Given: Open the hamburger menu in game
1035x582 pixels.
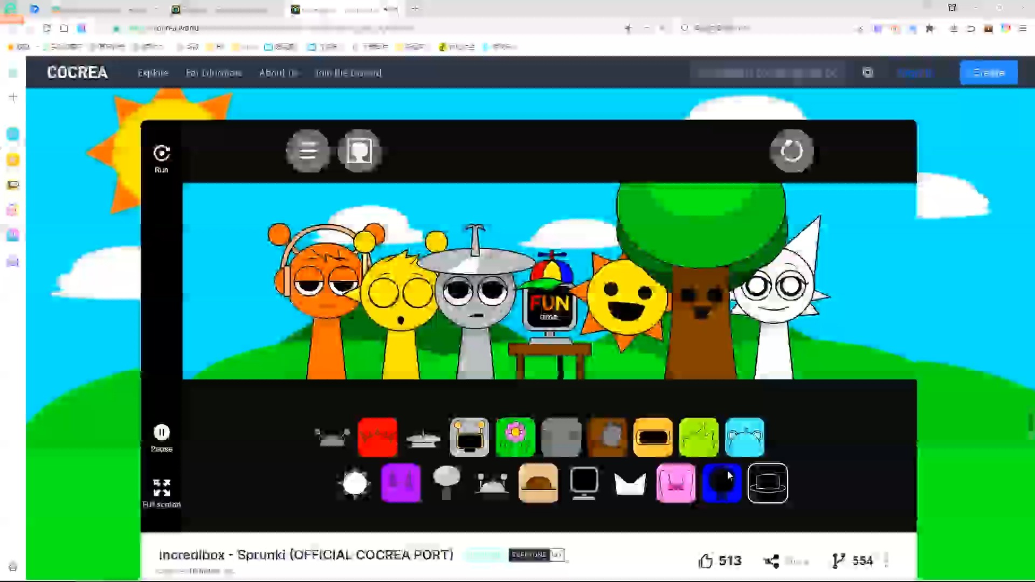Looking at the screenshot, I should [x=308, y=151].
